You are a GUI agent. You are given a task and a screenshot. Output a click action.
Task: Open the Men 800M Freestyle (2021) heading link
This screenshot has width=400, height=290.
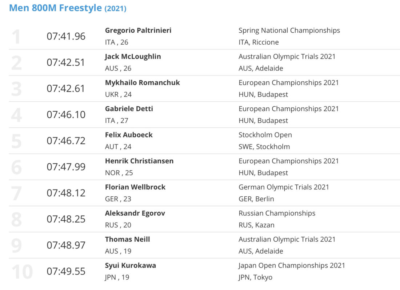click(68, 8)
